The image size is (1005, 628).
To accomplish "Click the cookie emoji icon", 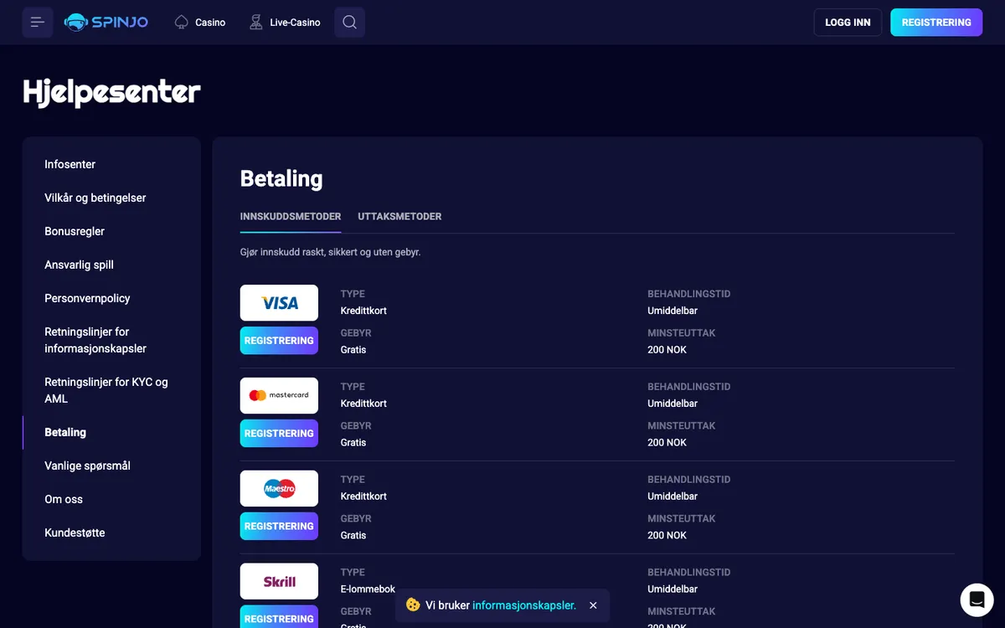I will (413, 605).
